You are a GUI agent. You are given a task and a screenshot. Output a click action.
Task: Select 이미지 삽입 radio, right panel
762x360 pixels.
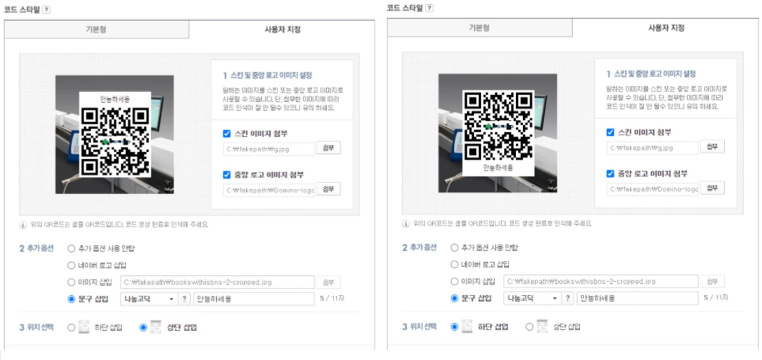pos(455,282)
